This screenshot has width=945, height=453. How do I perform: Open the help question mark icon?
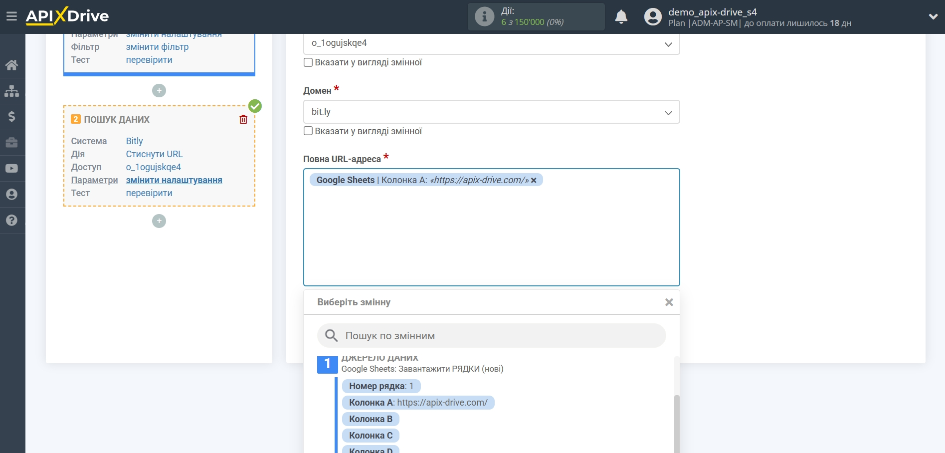tap(11, 221)
